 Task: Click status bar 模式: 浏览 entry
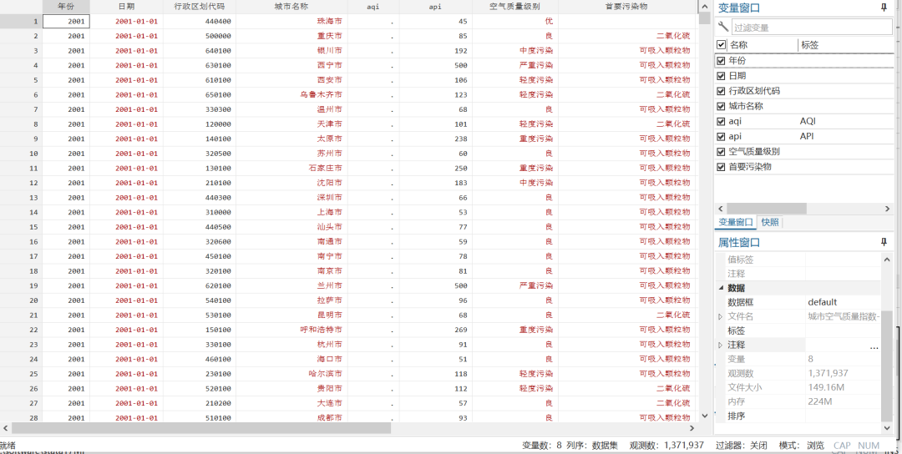(801, 446)
